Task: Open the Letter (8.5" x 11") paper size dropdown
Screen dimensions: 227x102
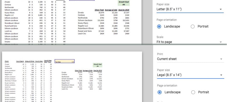Action: [190, 9]
